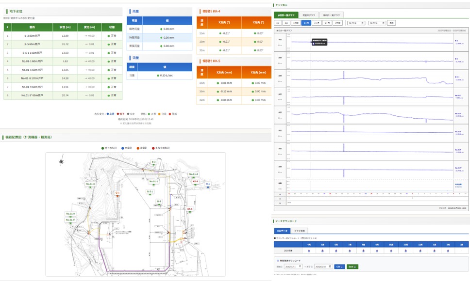Image resolution: width=470 pixels, height=281 pixels.
Task: Click the No.01-1 well marker on map
Action: coord(153,181)
